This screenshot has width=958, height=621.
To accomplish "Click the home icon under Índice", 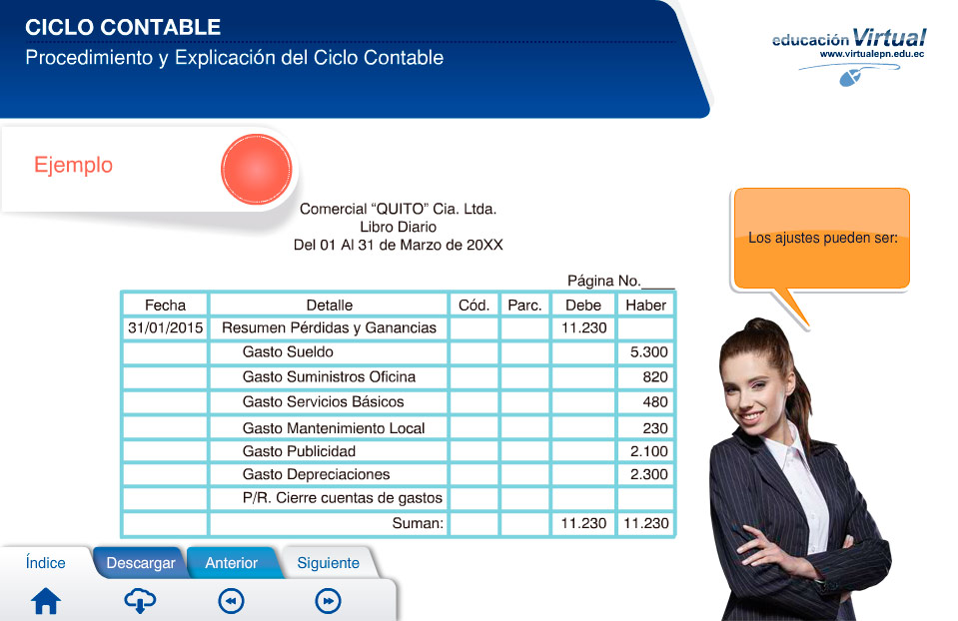I will (46, 601).
